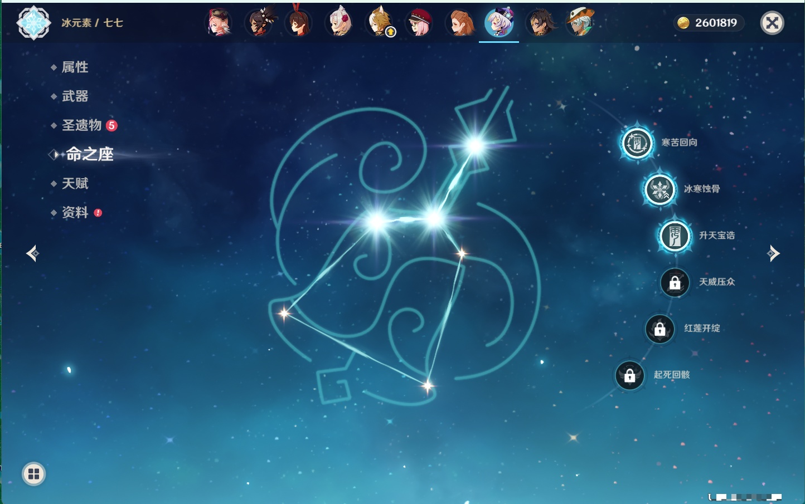Select the pink-haired character wearing red beret
Image resolution: width=805 pixels, height=504 pixels.
click(x=419, y=23)
